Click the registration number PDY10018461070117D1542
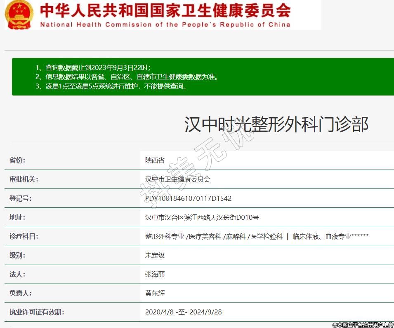Viewport: 394px width, 328px height. tap(188, 198)
